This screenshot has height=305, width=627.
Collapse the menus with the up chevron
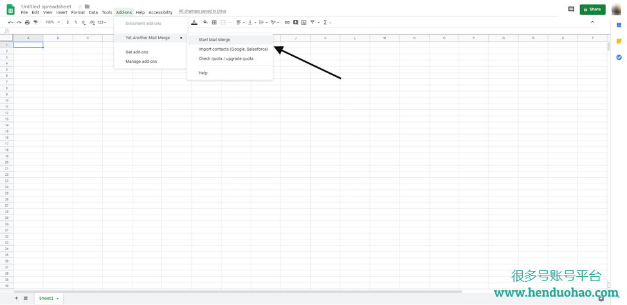click(593, 22)
